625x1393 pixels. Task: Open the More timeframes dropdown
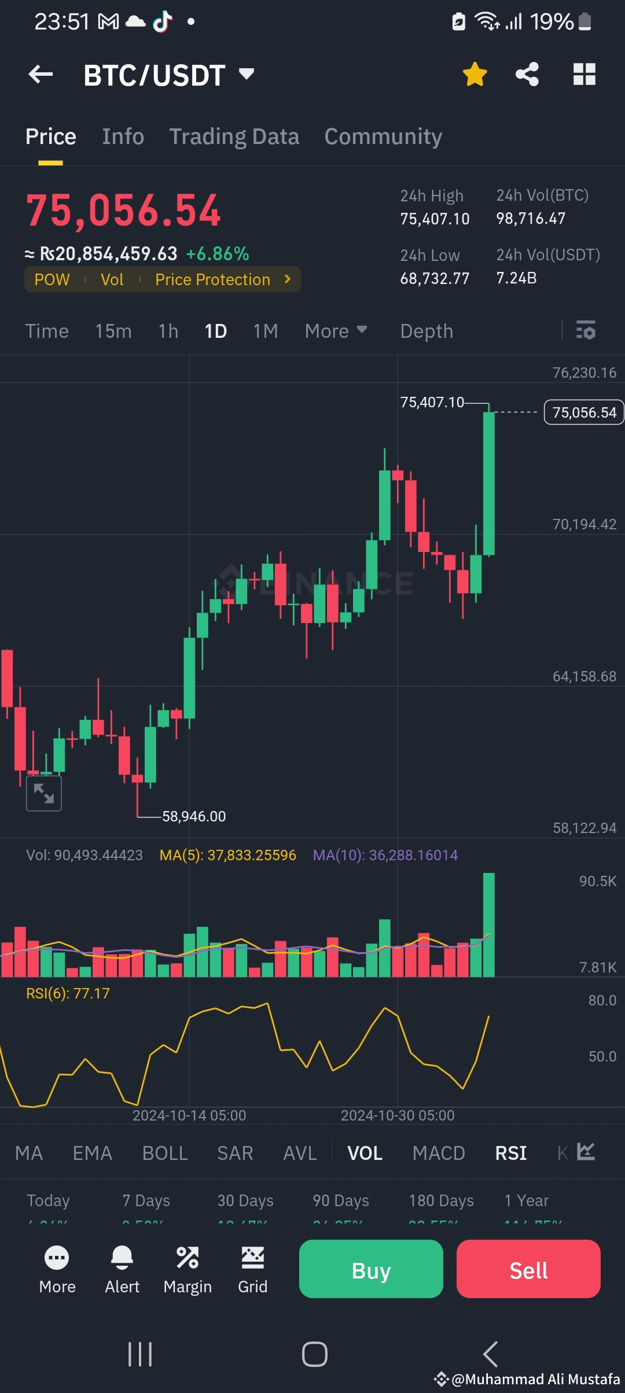click(336, 331)
